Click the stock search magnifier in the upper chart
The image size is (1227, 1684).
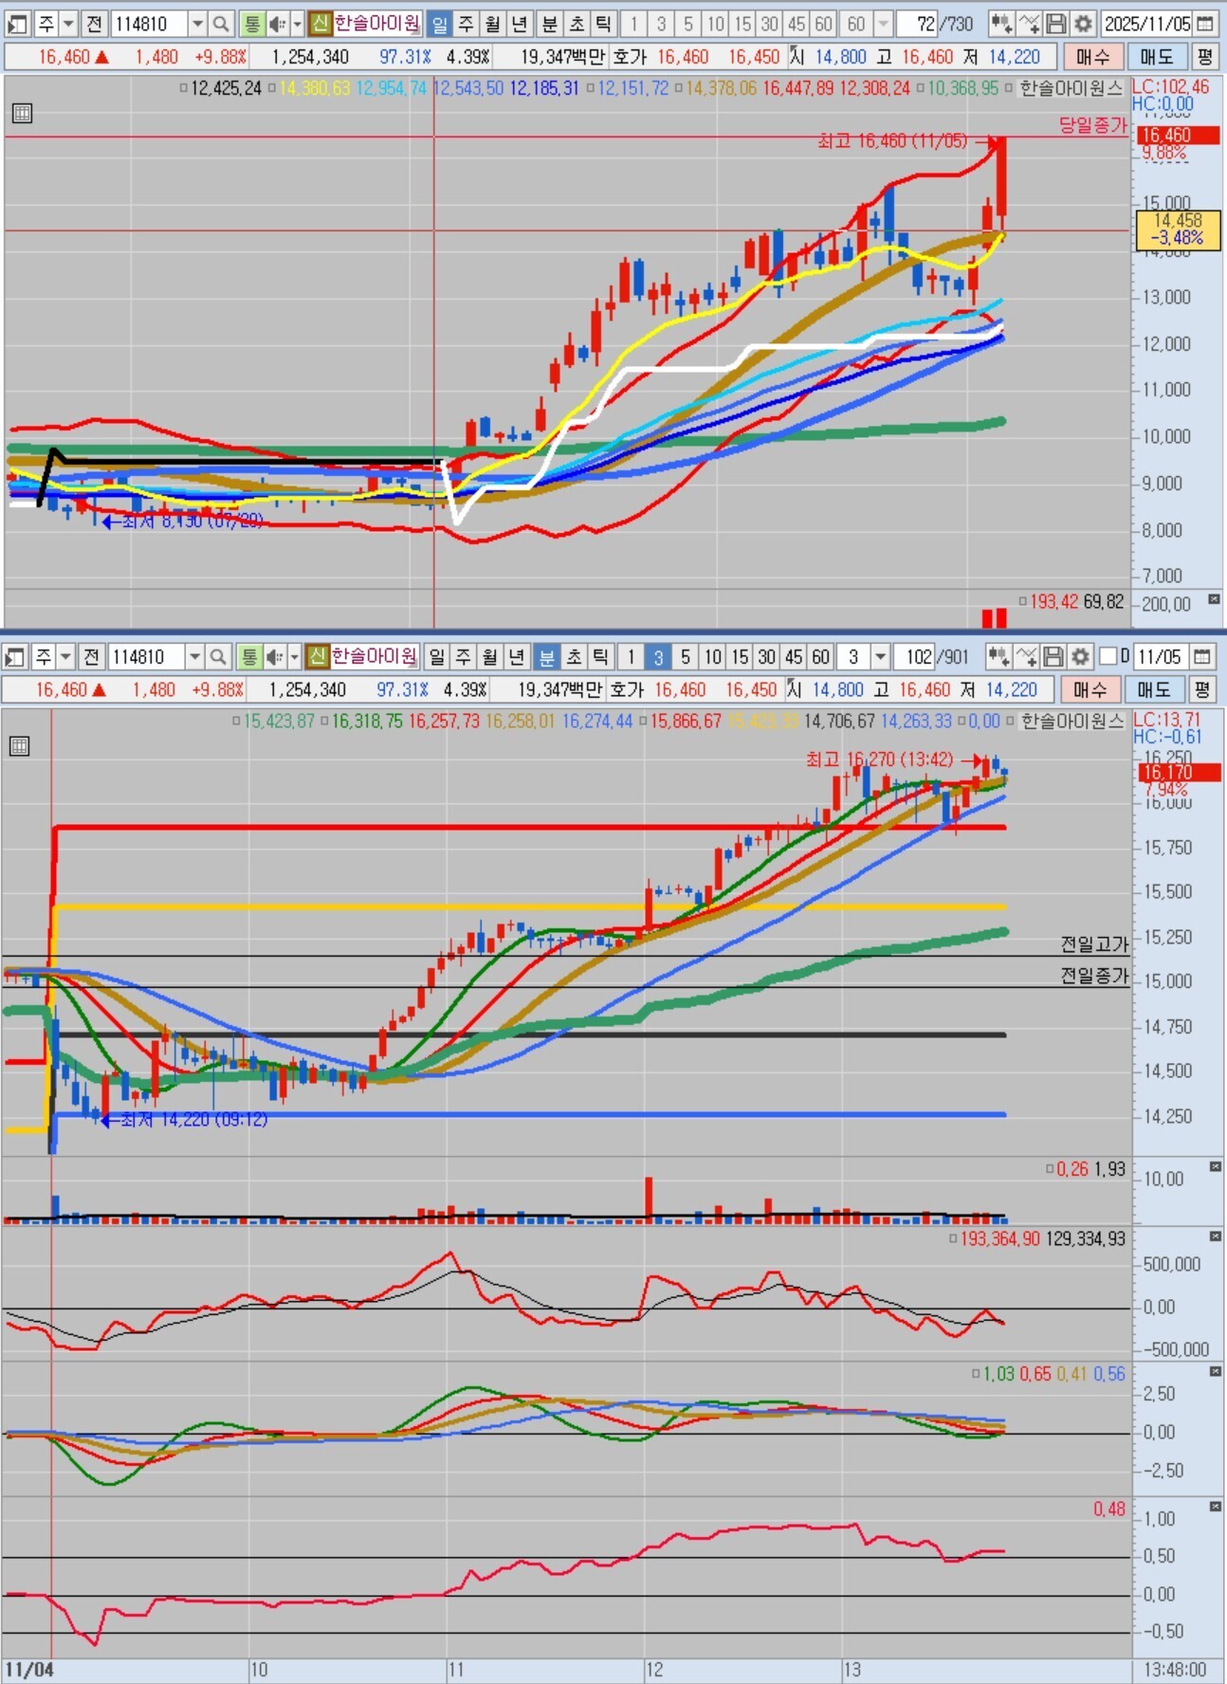220,24
